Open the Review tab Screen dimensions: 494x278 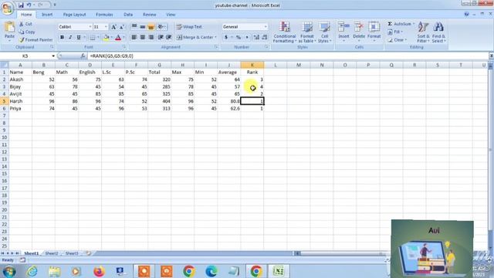(x=149, y=15)
